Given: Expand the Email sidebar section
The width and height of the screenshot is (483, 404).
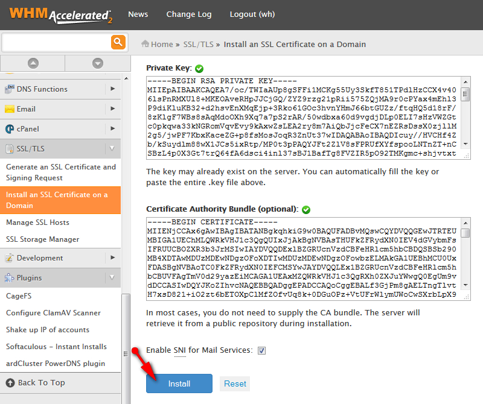Looking at the screenshot, I should tap(112, 109).
